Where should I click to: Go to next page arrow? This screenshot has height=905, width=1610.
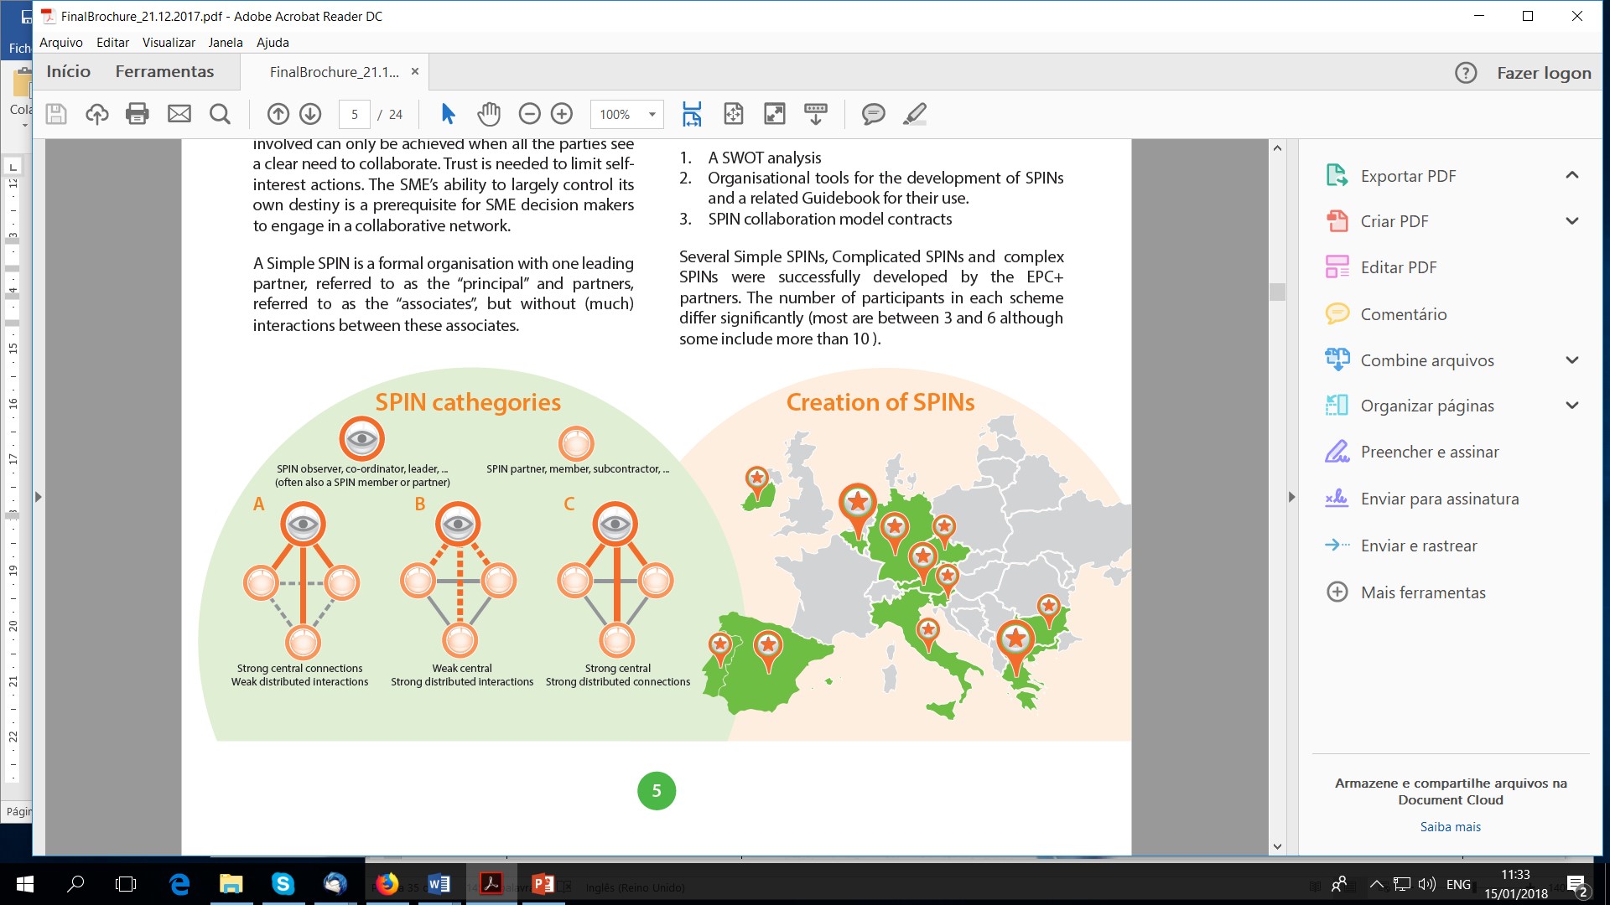click(310, 114)
